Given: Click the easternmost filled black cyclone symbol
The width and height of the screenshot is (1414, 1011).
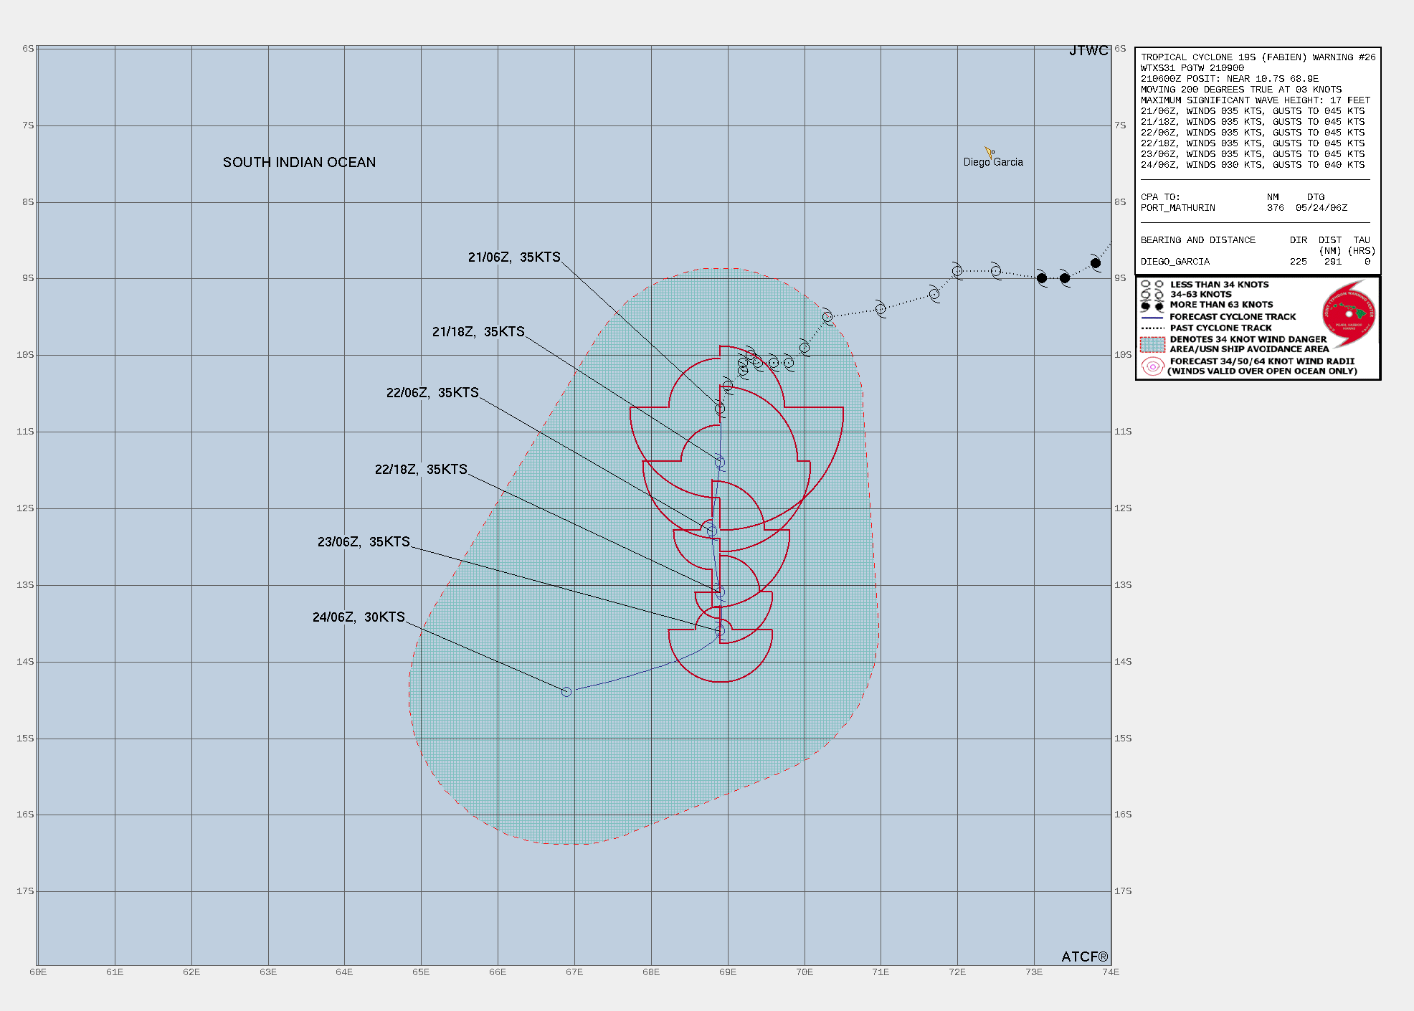Looking at the screenshot, I should [1096, 263].
